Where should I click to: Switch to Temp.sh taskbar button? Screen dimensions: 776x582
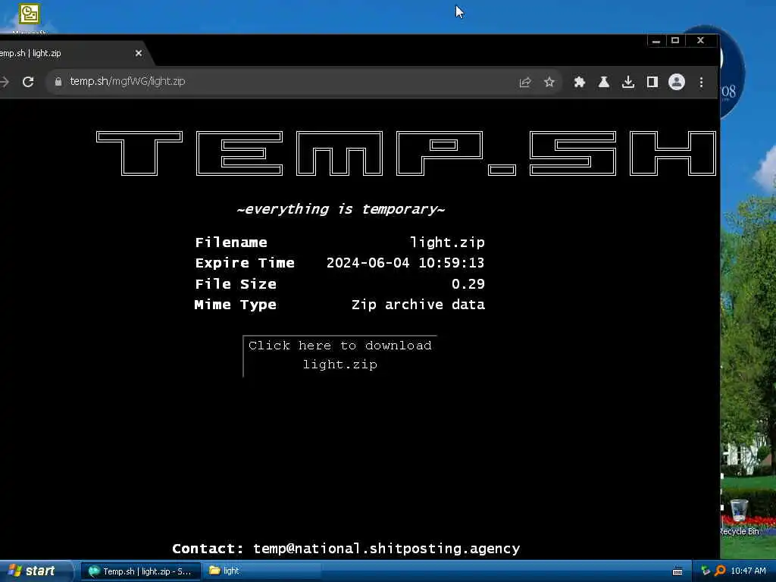(x=140, y=571)
